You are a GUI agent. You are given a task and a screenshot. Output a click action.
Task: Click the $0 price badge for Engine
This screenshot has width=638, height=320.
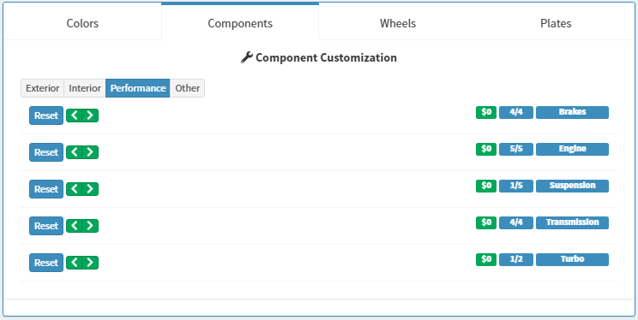[x=486, y=149]
